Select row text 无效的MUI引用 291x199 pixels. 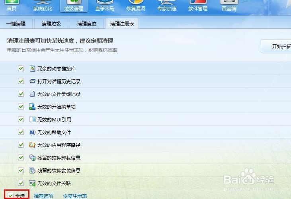(54, 120)
